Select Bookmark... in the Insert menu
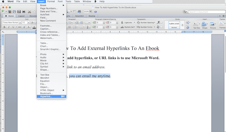Viewport: 226px width, 132px height. [47, 93]
